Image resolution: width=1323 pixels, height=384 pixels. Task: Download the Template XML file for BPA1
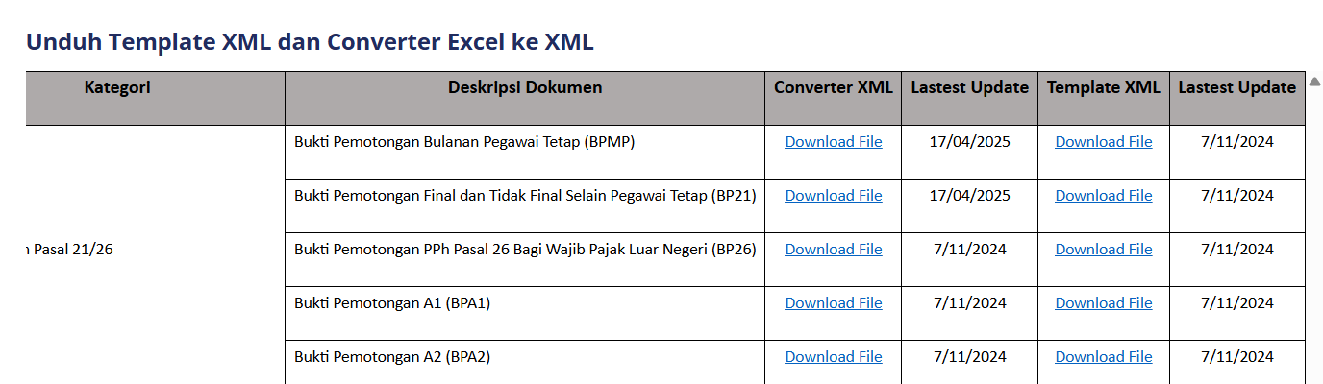point(1103,303)
